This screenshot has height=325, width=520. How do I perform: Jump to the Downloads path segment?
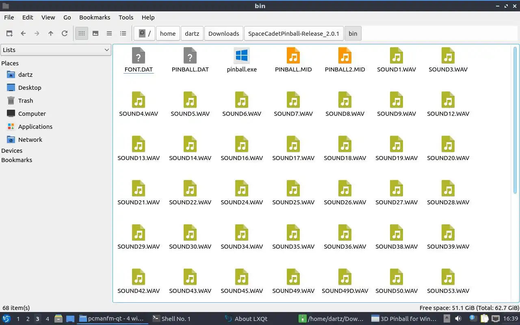pos(224,34)
